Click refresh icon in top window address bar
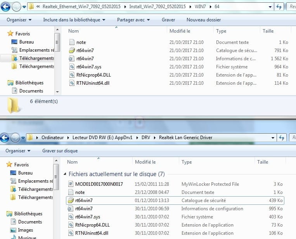The height and width of the screenshot is (239, 296). pos(279,7)
